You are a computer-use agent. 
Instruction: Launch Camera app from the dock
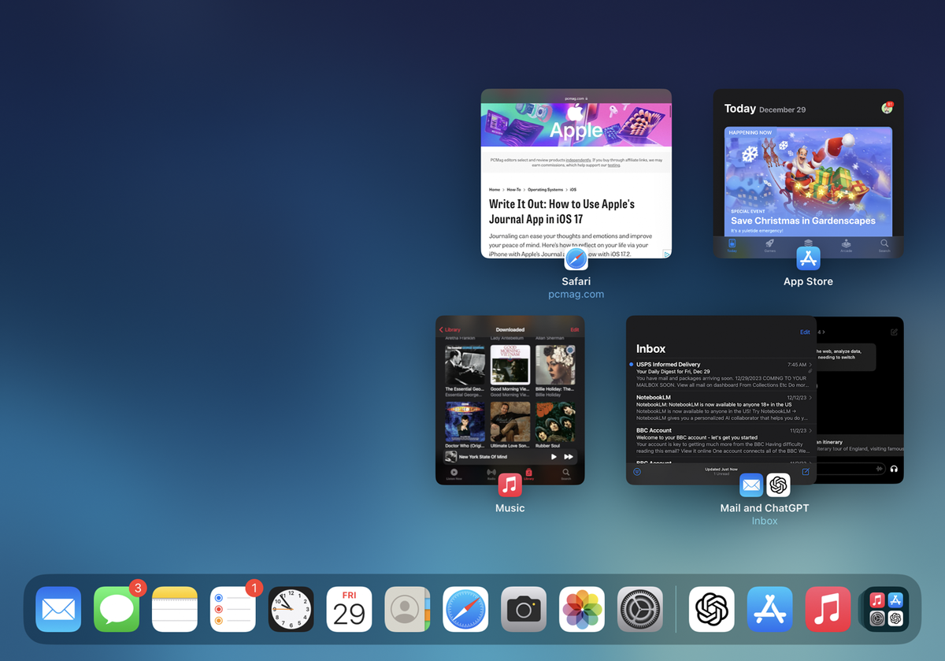point(524,609)
